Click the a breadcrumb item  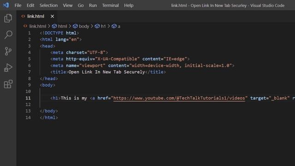click(116, 26)
